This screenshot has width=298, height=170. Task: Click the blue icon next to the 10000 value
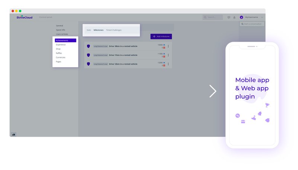click(164, 45)
